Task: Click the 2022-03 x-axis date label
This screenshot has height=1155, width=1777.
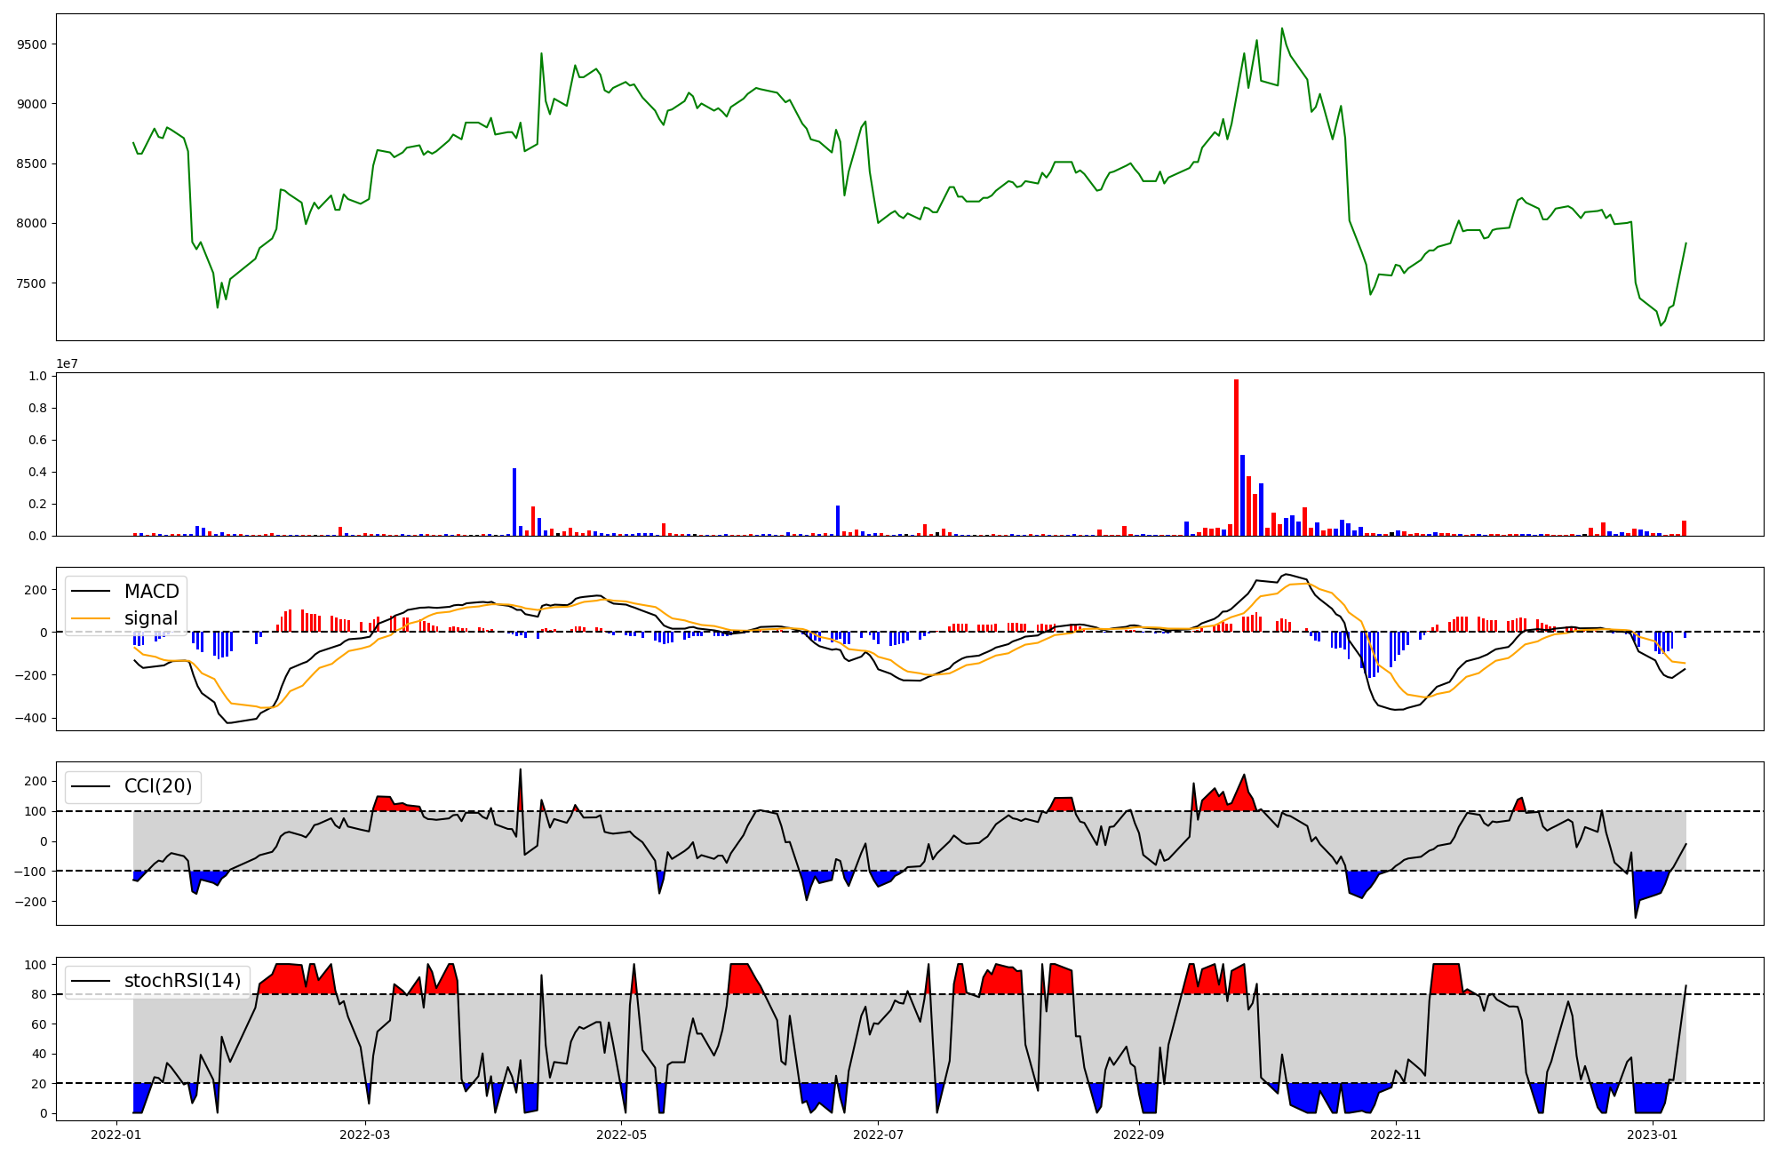Action: click(365, 1135)
